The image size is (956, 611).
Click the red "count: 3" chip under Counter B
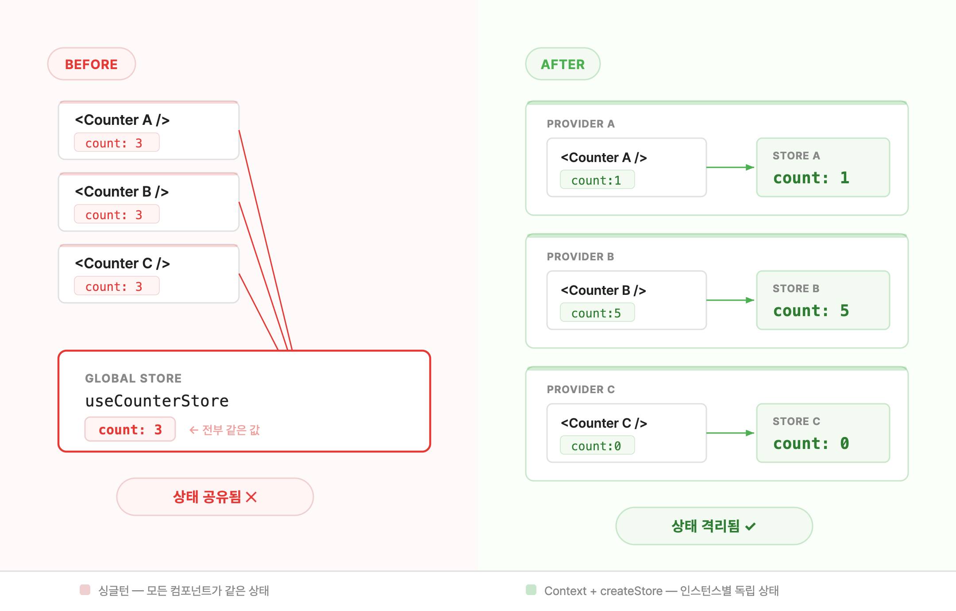point(116,215)
